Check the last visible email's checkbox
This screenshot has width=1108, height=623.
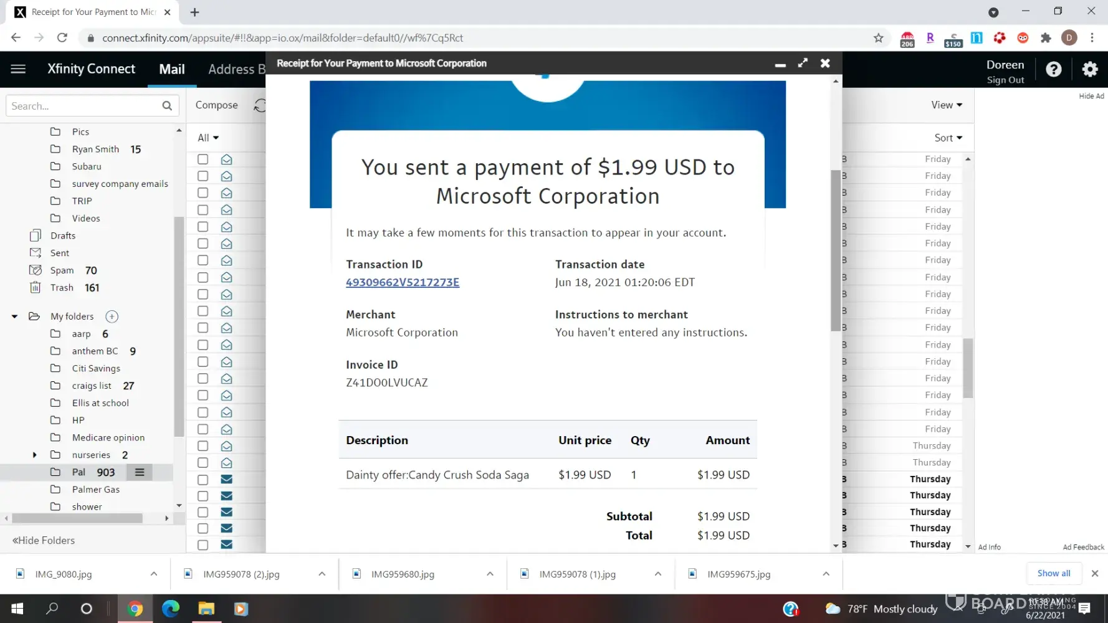[203, 545]
